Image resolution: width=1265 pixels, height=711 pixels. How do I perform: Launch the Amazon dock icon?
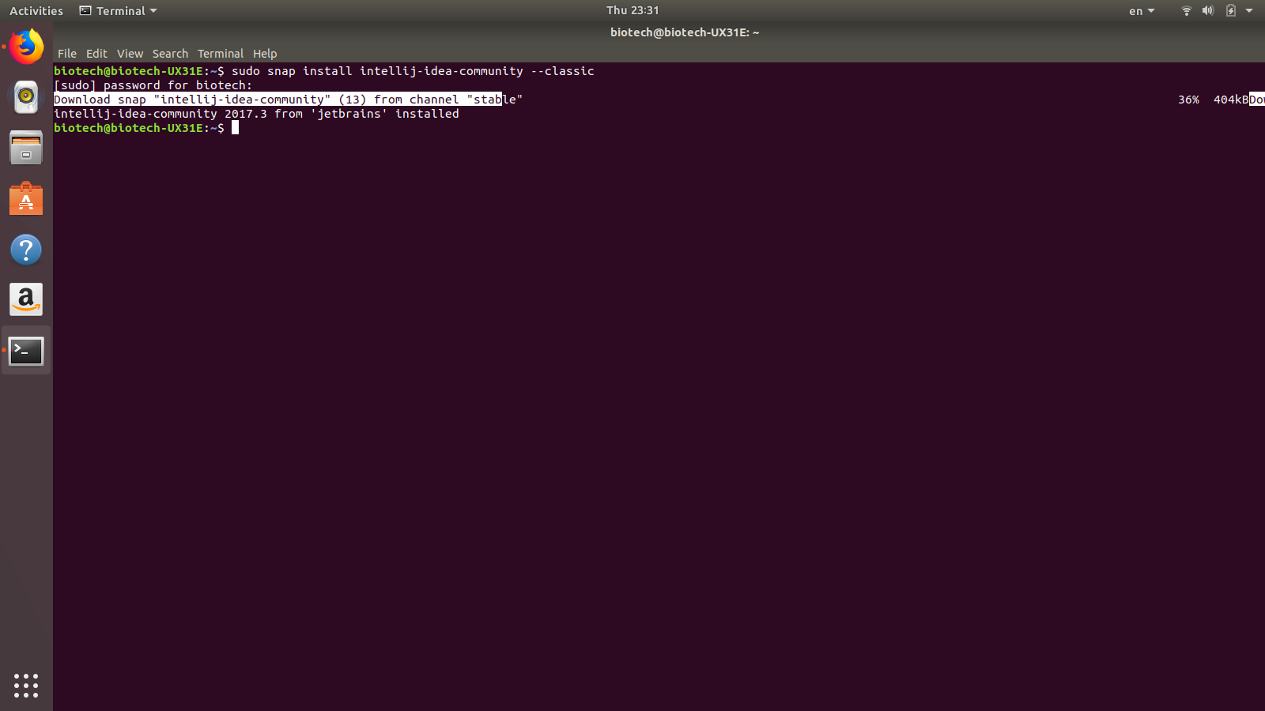click(x=26, y=300)
